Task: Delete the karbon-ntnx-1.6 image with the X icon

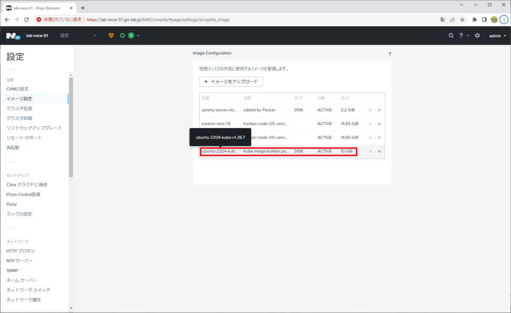Action: (379, 124)
